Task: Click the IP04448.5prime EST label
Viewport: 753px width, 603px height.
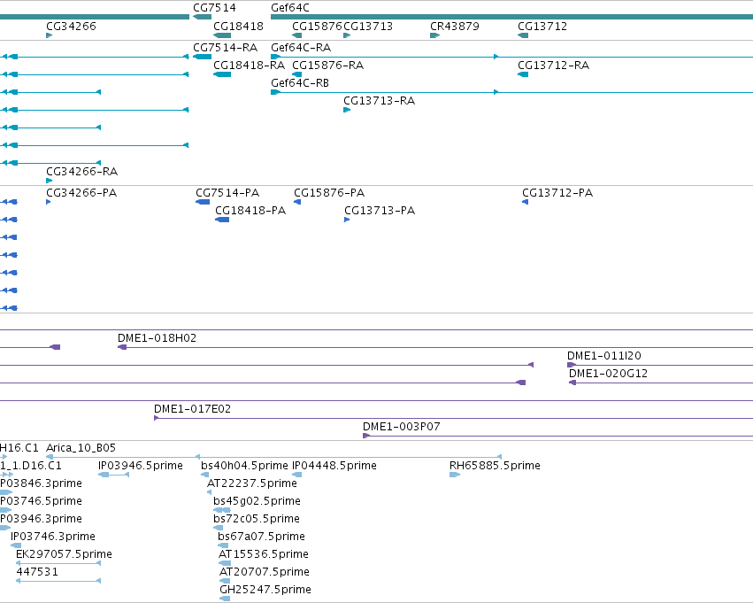Action: tap(334, 466)
